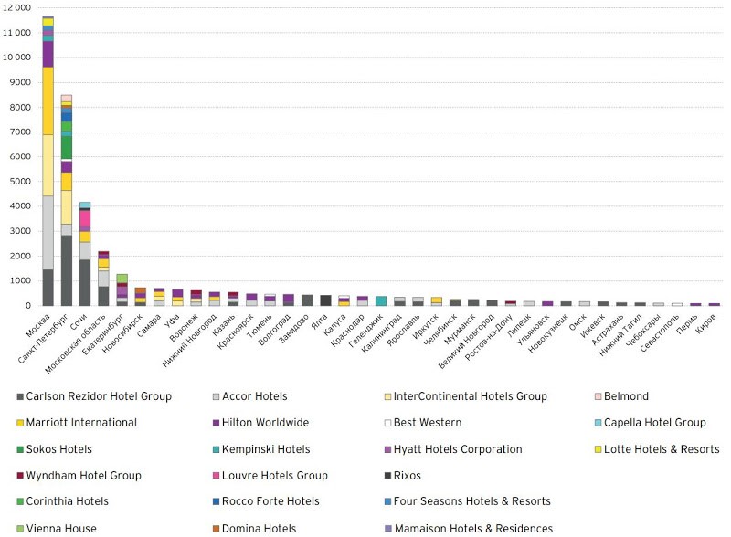Click the Sokos Hotels green legend swatch
Image resolution: width=731 pixels, height=537 pixels.
click(20, 449)
